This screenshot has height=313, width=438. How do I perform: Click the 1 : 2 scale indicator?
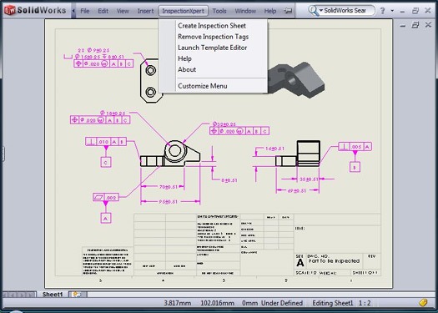tap(365, 303)
